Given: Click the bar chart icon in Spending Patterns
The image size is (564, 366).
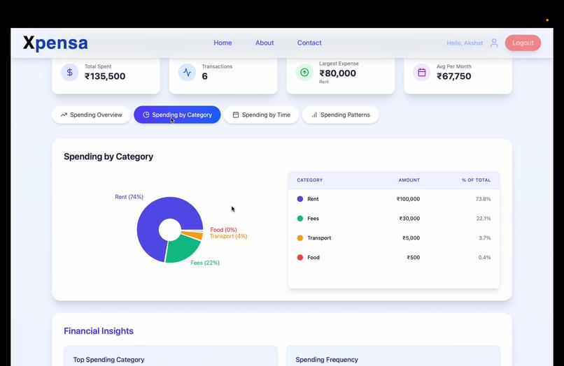Looking at the screenshot, I should click(x=314, y=115).
